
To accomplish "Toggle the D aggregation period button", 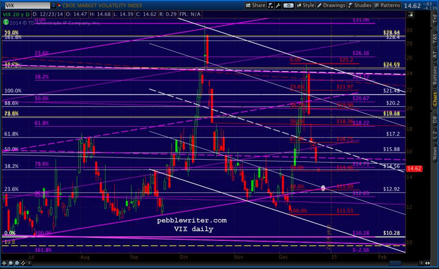I will (288, 6).
